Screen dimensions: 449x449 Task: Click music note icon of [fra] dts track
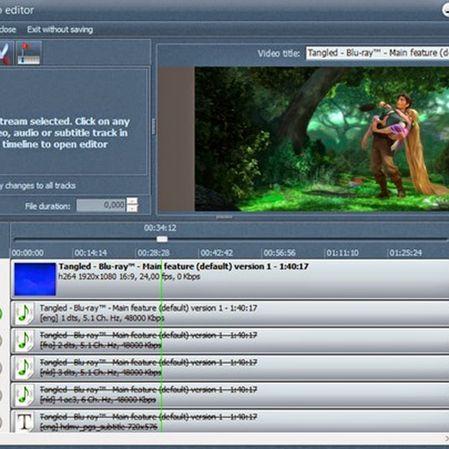[24, 341]
